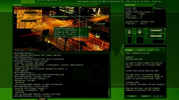The image size is (179, 100).
Task: Click the system panel title
Action: click(x=130, y=5)
